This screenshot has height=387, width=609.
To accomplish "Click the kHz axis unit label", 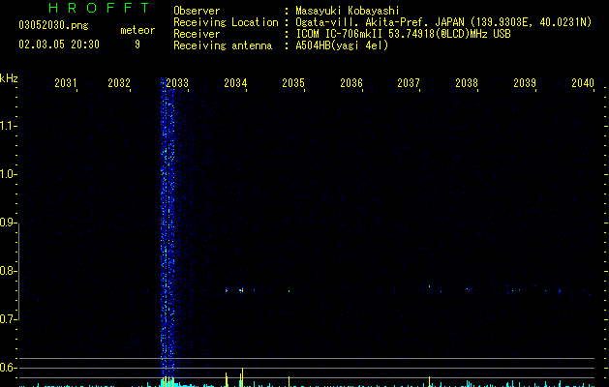I will 9,78.
